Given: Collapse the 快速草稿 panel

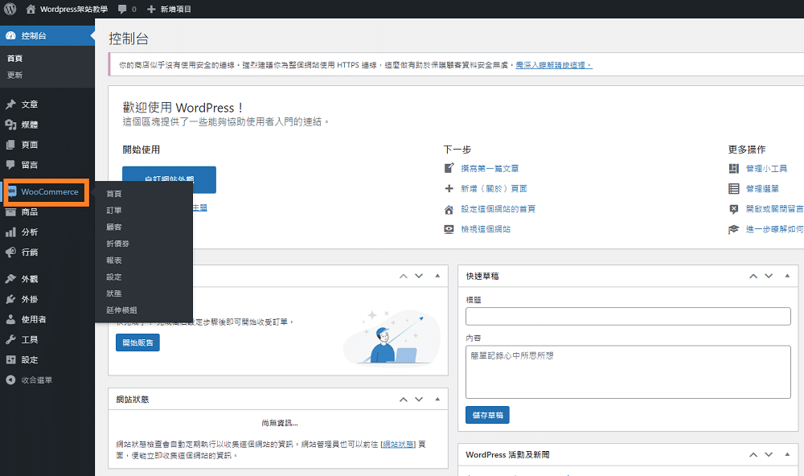Looking at the screenshot, I should 787,276.
